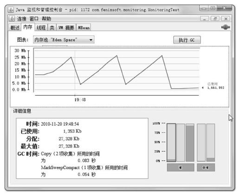The image size is (239, 195).
Task: Click the MarkSweepCompact time 0.054 秒
Action: click(87, 175)
